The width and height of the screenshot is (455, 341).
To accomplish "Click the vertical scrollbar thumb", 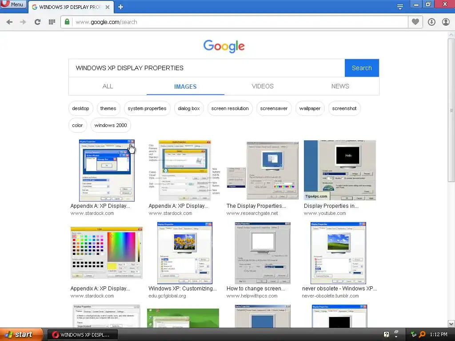I will tap(451, 110).
